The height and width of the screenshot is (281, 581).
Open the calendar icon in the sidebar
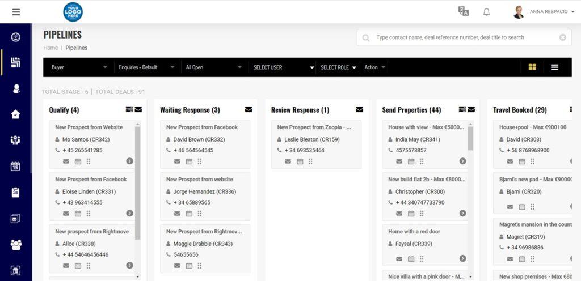coord(16,167)
